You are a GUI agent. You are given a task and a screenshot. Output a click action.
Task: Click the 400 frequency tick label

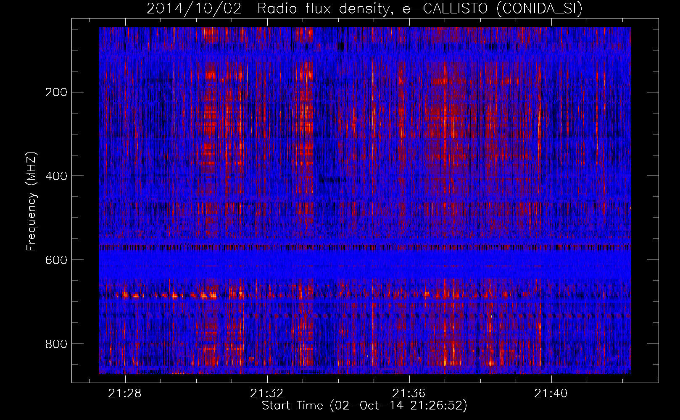(56, 176)
